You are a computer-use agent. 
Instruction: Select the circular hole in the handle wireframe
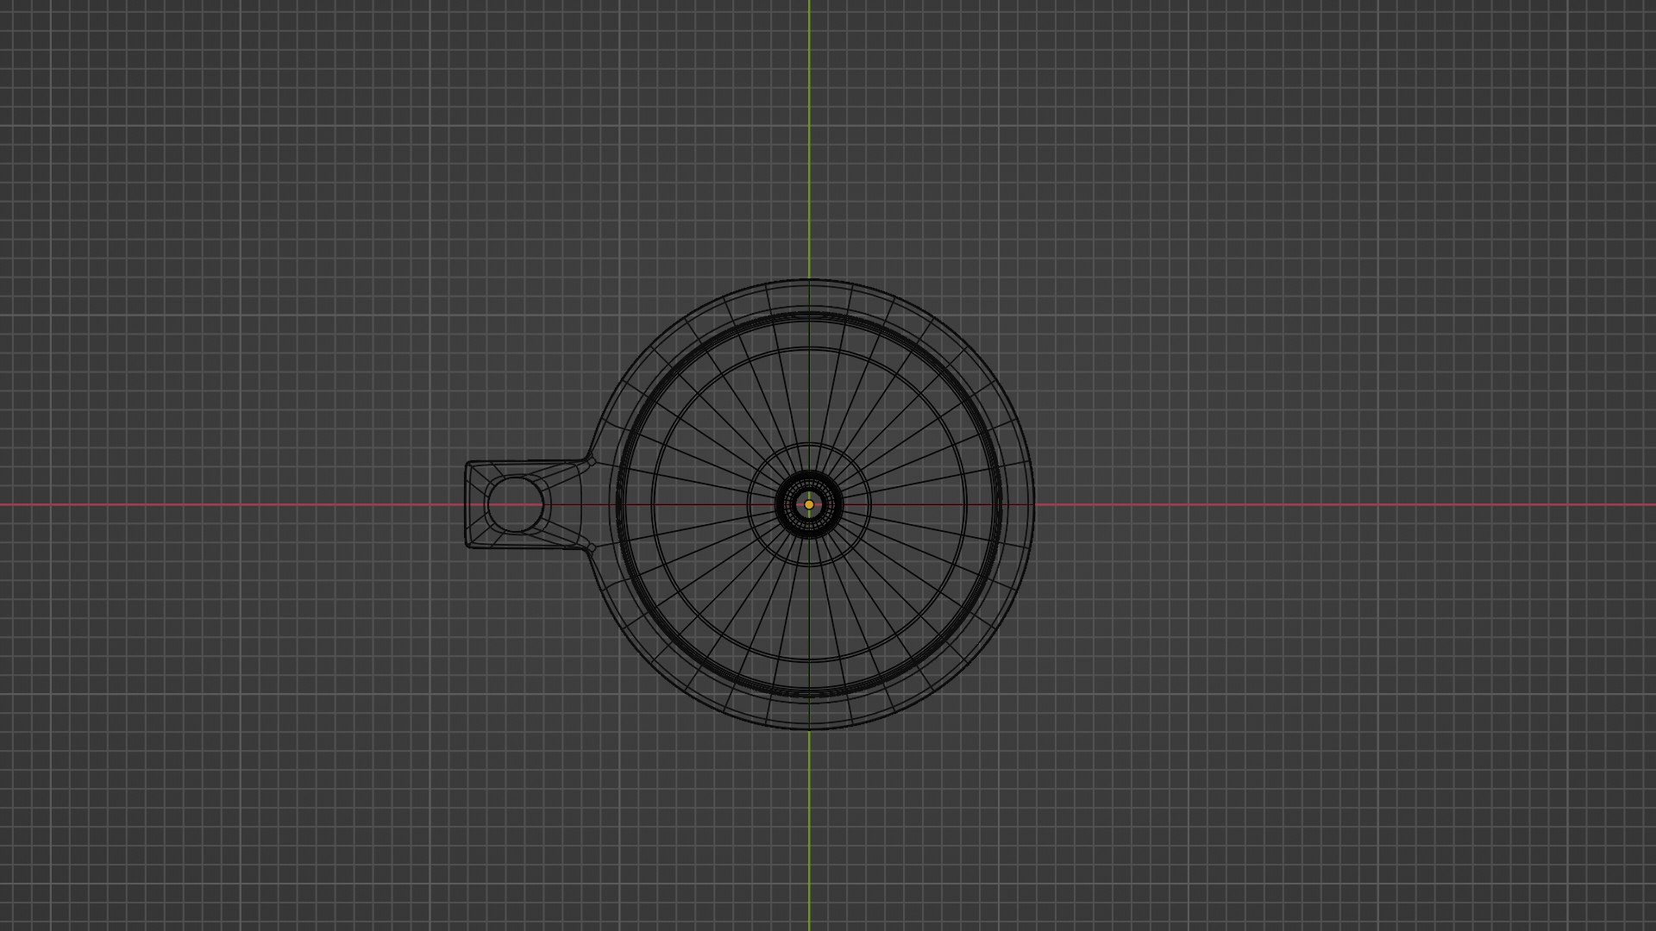pos(516,504)
